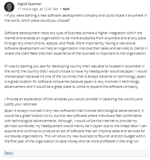Click the line mentioning smart phone, laptops, and iPads

pyautogui.click(x=70, y=43)
